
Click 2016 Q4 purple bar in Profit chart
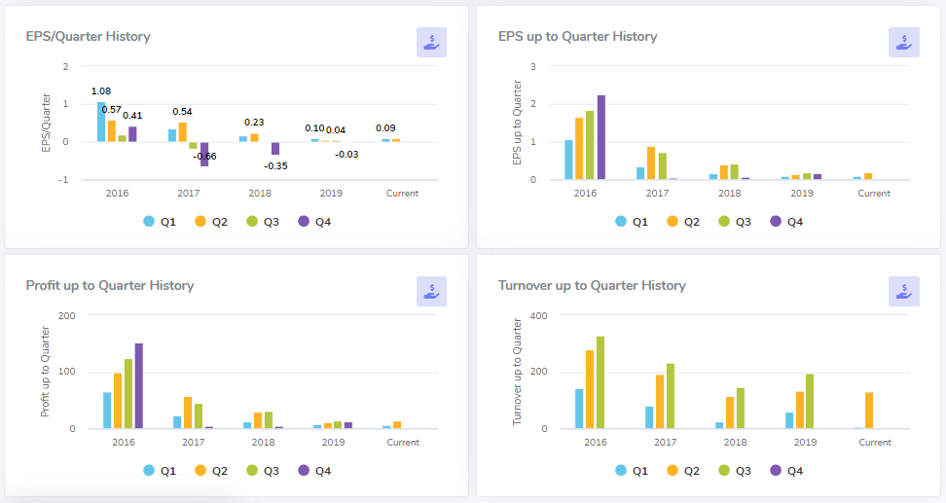coord(139,386)
